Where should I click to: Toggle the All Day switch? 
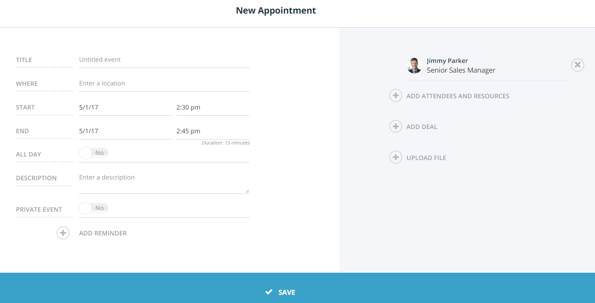pos(94,153)
